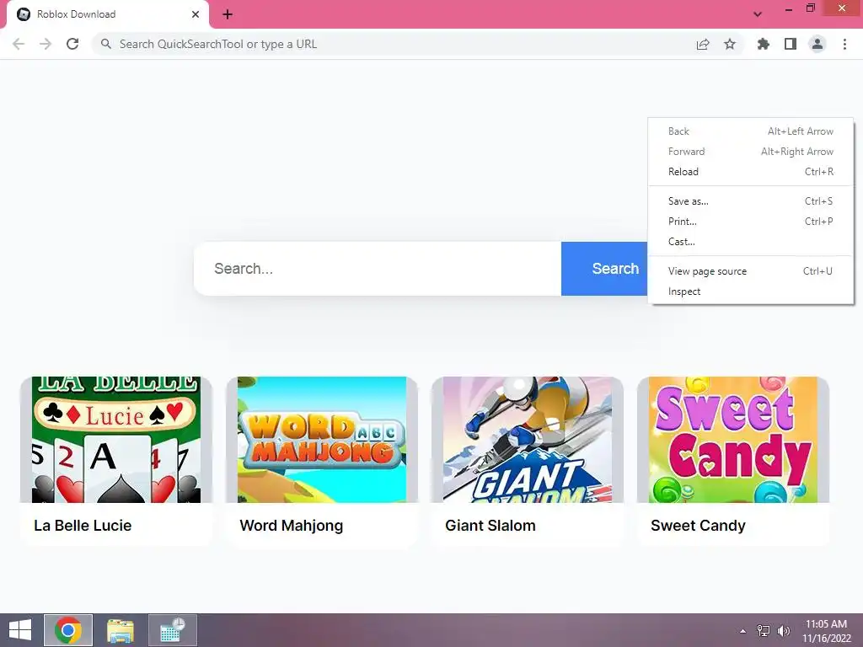
Task: Bookmark this page with the star icon
Action: coord(730,44)
